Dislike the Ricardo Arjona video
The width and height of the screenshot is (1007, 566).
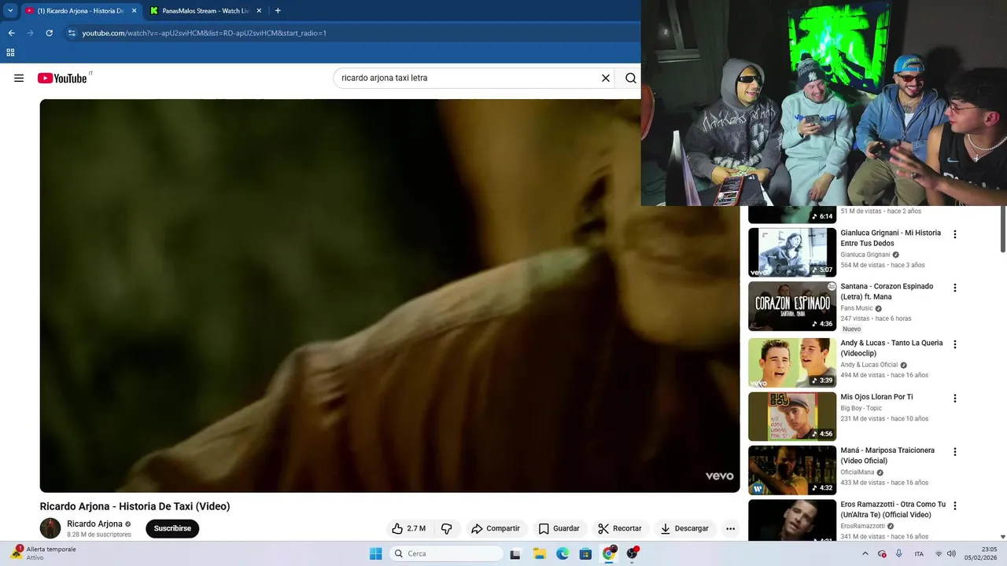(447, 528)
